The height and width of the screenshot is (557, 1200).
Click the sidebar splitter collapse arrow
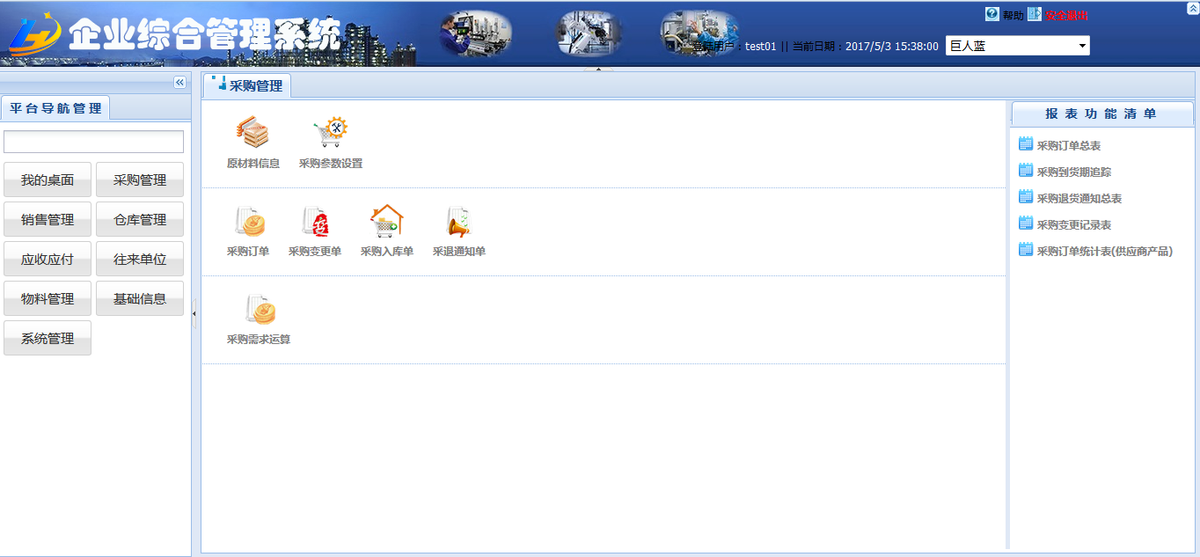click(194, 312)
